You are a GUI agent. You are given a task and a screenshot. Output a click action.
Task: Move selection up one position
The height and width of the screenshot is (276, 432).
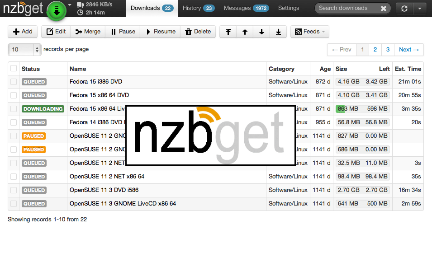pyautogui.click(x=245, y=32)
